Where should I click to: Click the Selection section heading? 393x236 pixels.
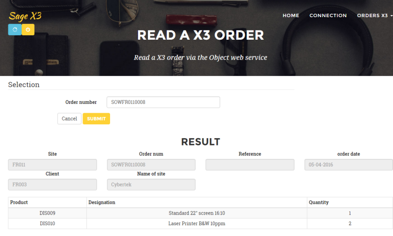(x=24, y=85)
